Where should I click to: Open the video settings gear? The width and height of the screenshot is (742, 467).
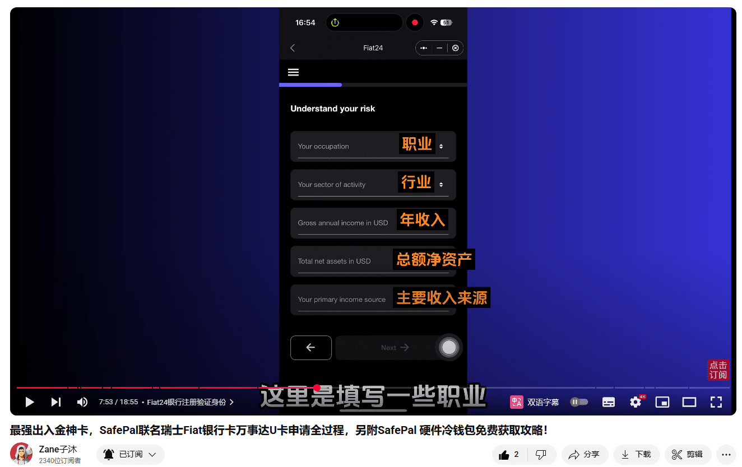click(x=636, y=402)
